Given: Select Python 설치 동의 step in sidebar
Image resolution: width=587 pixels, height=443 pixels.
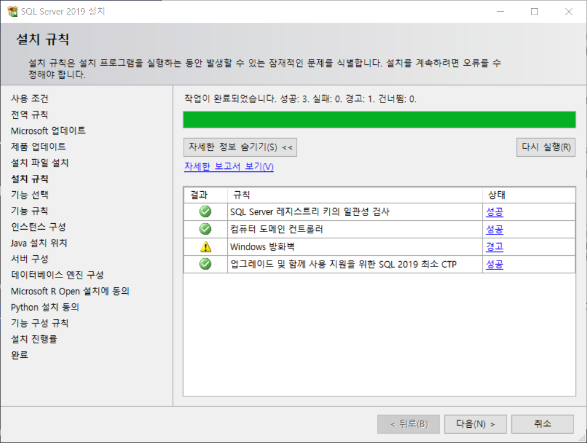Looking at the screenshot, I should [x=45, y=307].
